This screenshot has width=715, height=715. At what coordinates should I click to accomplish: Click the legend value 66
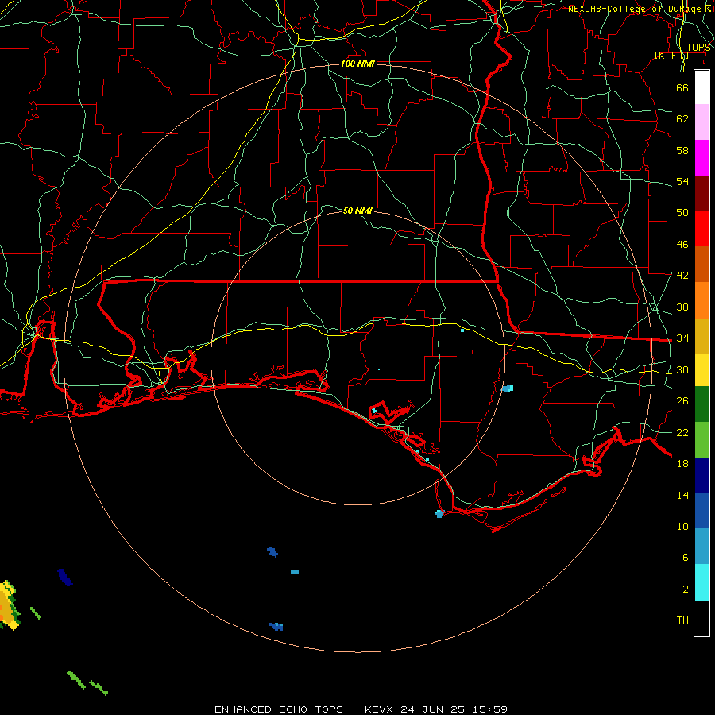click(x=682, y=87)
